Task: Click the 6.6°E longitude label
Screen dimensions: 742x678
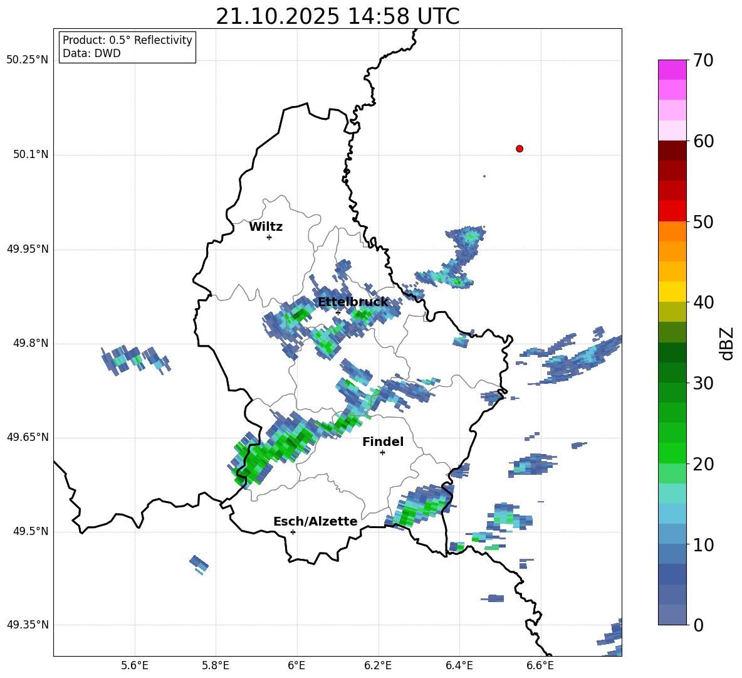Action: tap(540, 665)
